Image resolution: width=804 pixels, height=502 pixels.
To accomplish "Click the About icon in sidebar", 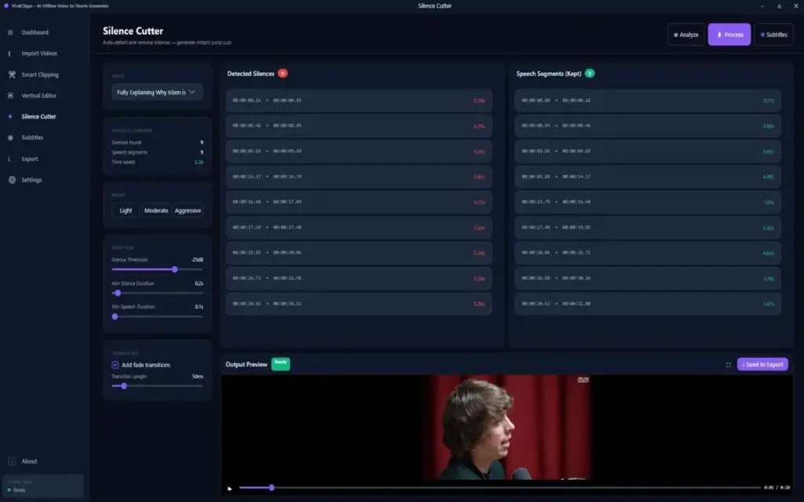I will pos(12,461).
